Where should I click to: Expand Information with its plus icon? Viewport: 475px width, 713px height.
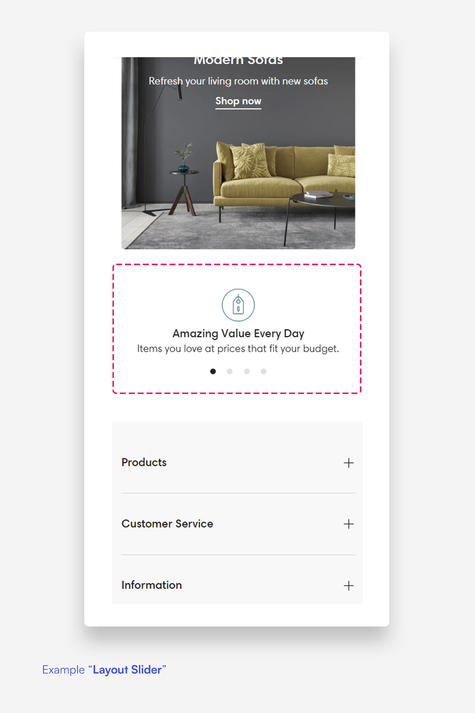[x=348, y=586]
